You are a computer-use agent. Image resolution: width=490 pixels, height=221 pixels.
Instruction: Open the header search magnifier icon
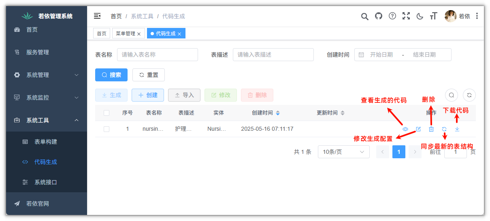365,16
